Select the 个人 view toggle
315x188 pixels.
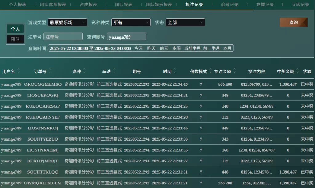coord(15,29)
